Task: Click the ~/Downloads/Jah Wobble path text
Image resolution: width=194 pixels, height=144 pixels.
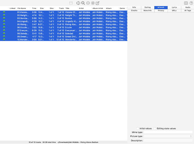Action: 78,142
